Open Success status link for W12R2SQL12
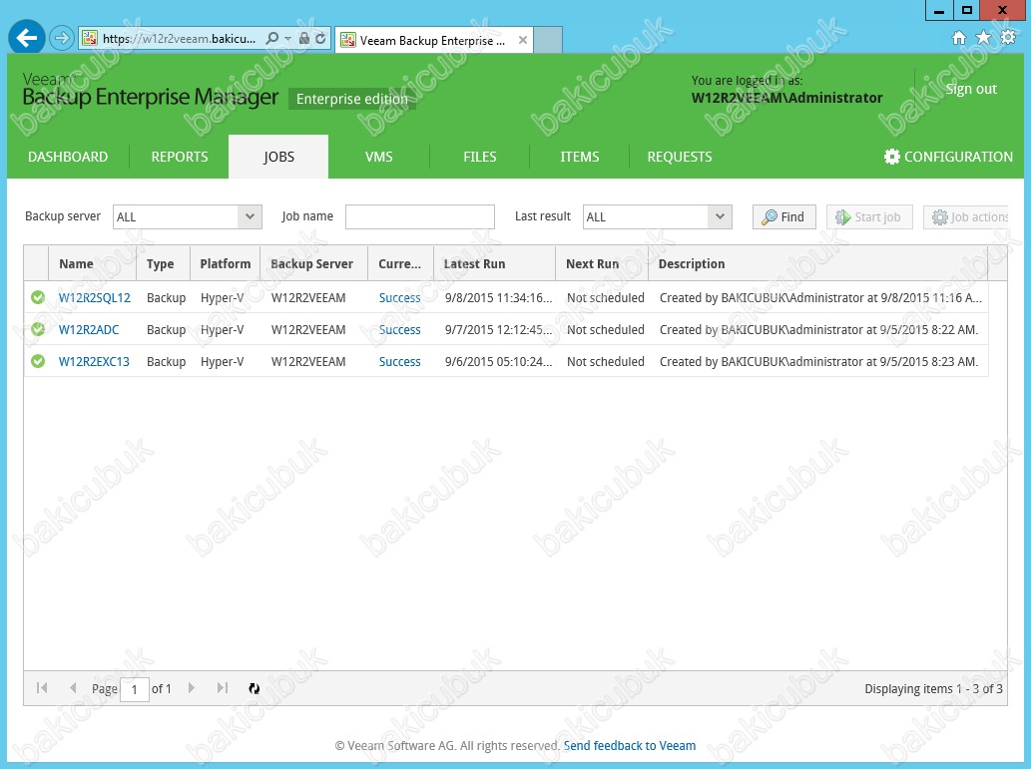 coord(400,298)
